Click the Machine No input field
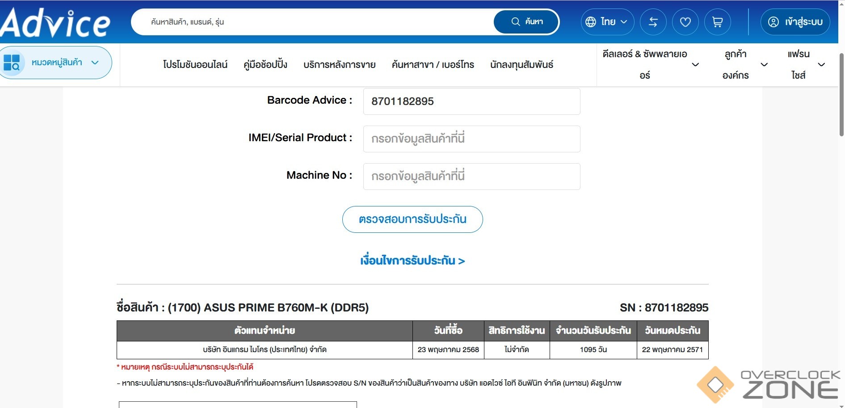845x408 pixels. (471, 177)
